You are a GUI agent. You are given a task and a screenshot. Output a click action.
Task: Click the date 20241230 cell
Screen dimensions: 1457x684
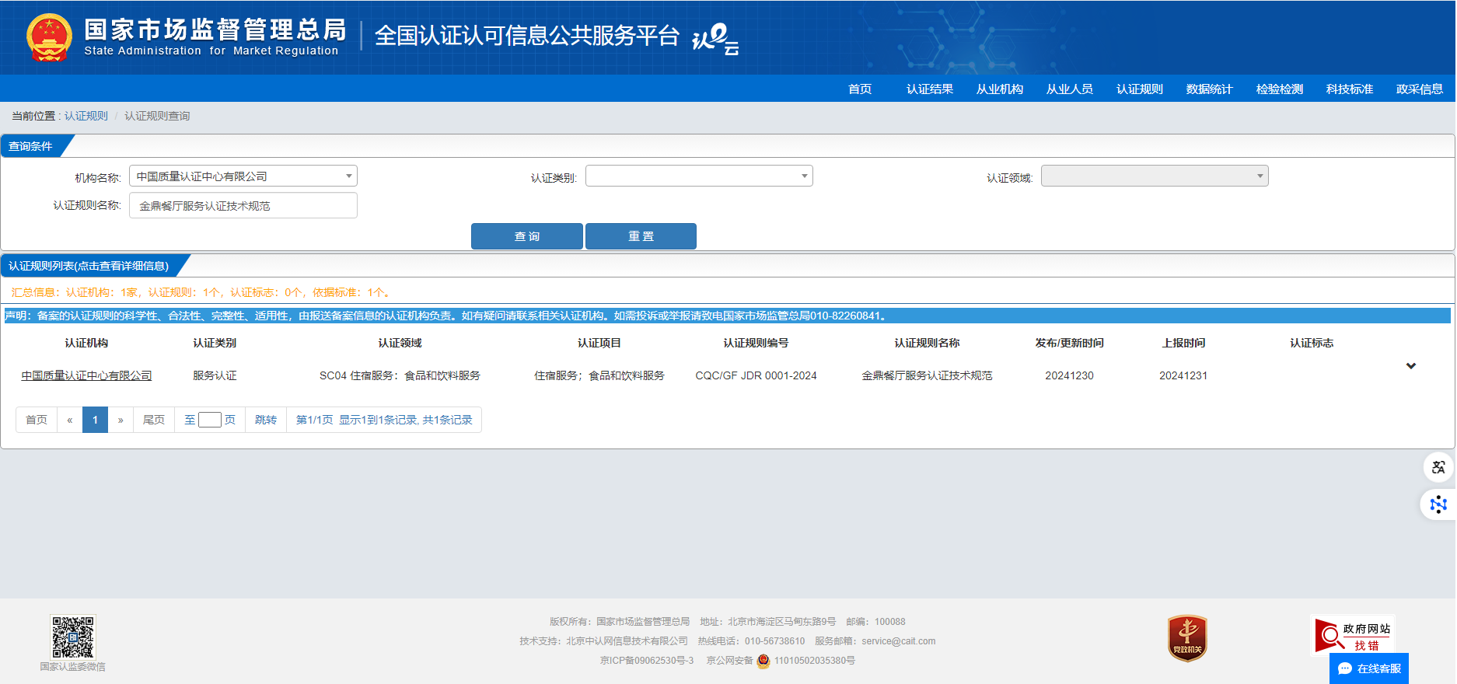pos(1069,375)
